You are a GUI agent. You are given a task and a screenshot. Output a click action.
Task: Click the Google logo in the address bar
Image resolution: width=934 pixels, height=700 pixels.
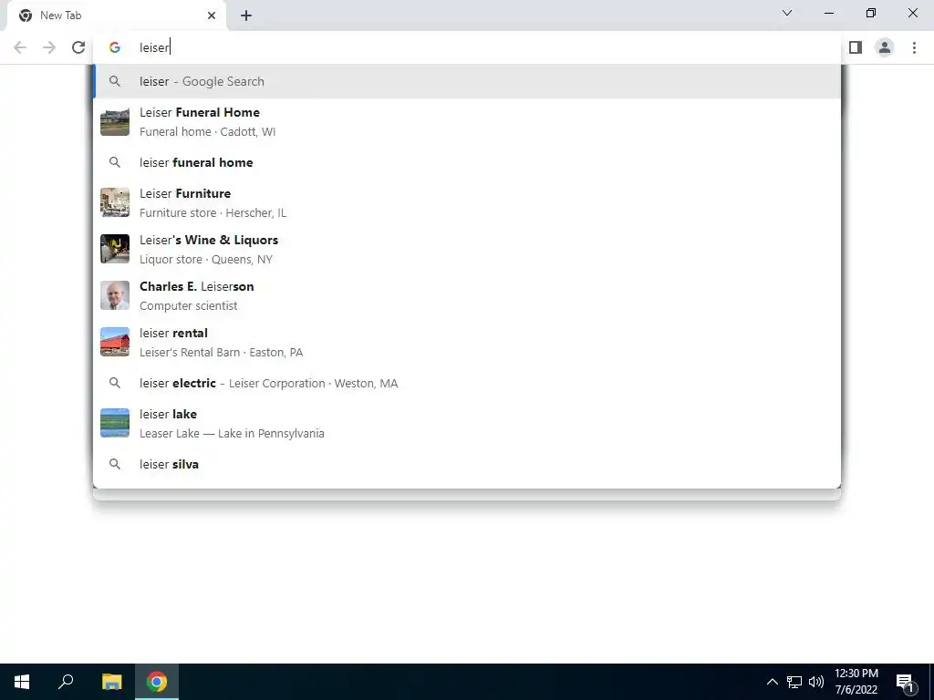point(114,47)
